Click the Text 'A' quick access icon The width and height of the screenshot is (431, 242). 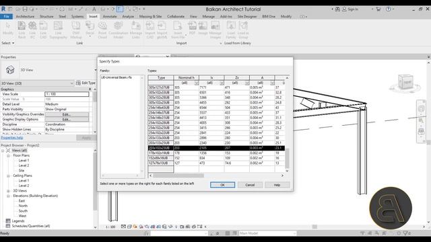[94, 9]
